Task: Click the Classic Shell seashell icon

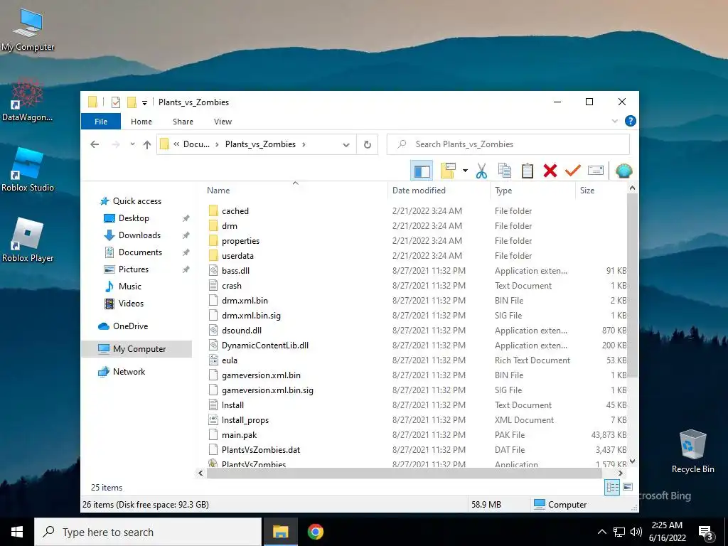Action: tap(623, 171)
